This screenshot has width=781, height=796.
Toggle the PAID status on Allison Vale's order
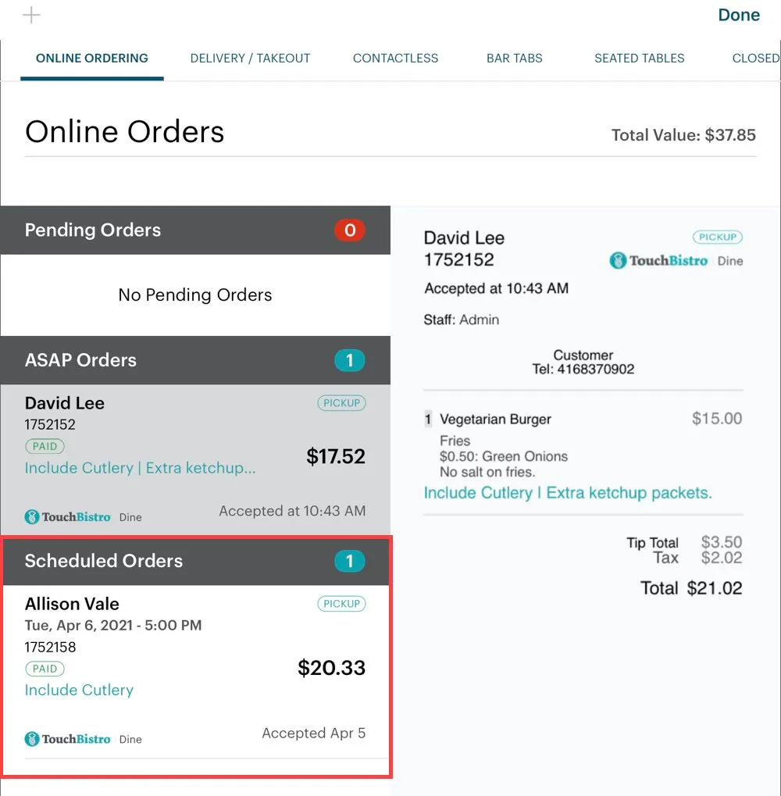pyautogui.click(x=45, y=669)
